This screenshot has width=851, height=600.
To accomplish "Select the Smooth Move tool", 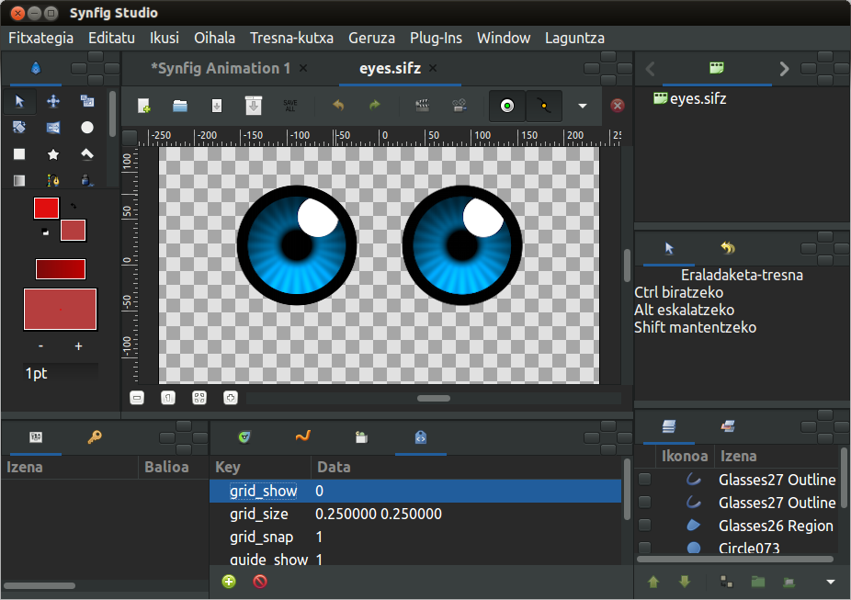I will tap(53, 101).
